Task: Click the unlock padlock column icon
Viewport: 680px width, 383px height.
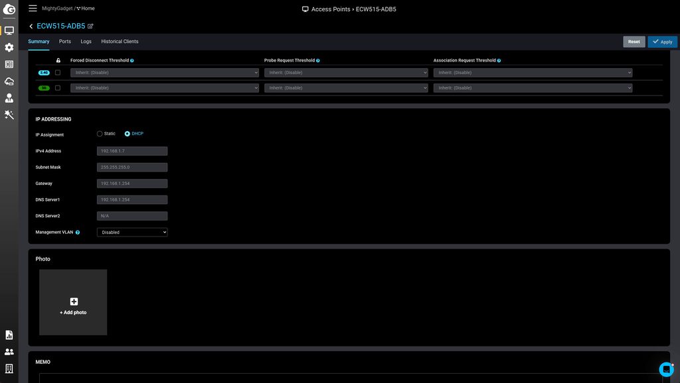Action: [58, 60]
